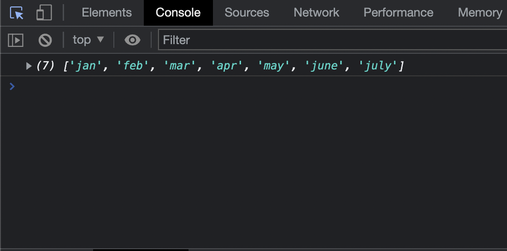
Task: Select the Console tab
Action: (x=178, y=12)
